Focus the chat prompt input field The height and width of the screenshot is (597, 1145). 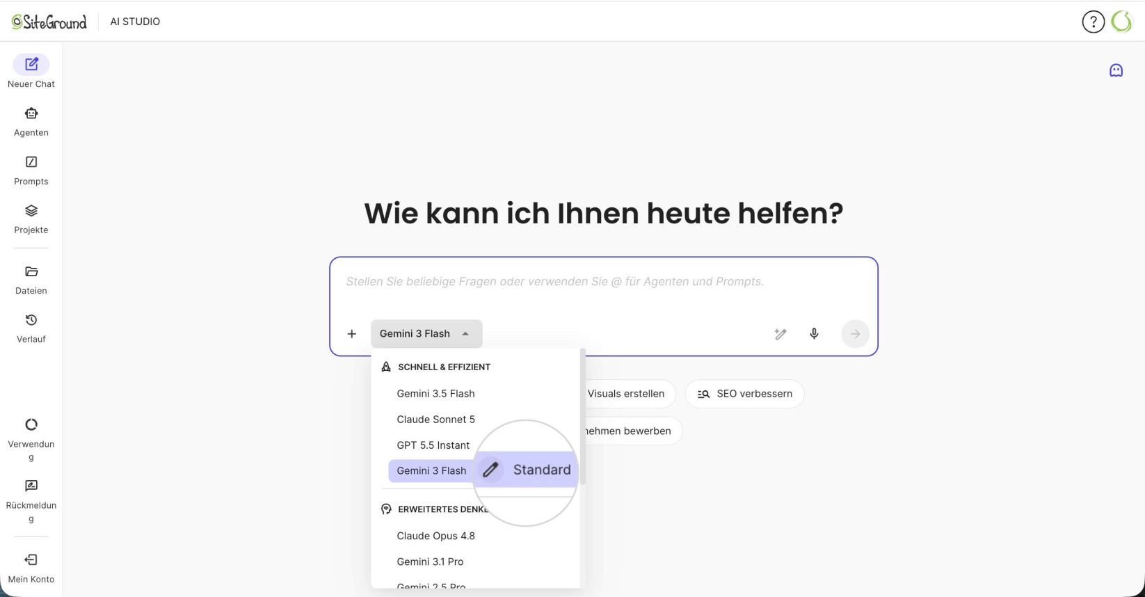click(x=603, y=282)
